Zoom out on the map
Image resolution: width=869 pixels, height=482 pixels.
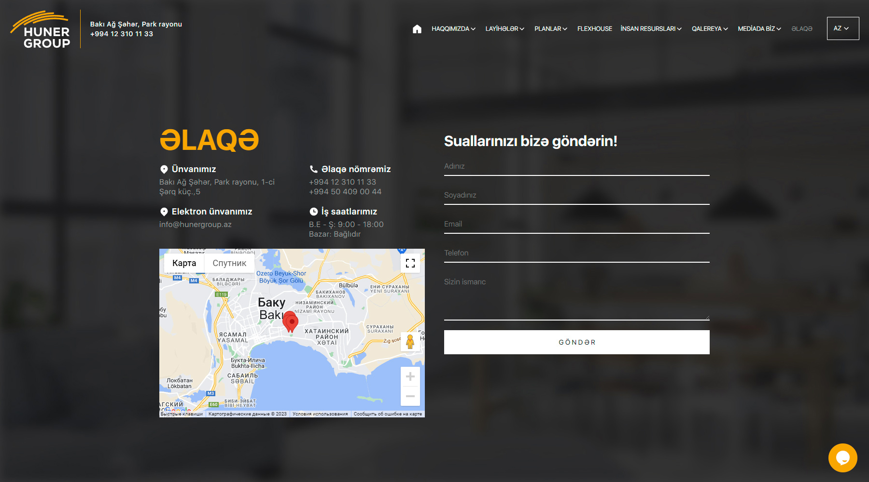click(410, 396)
